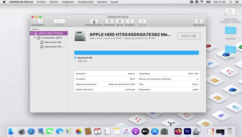The width and height of the screenshot is (242, 137).
Task: Open Podcasts from the Dock
Action: click(x=136, y=131)
